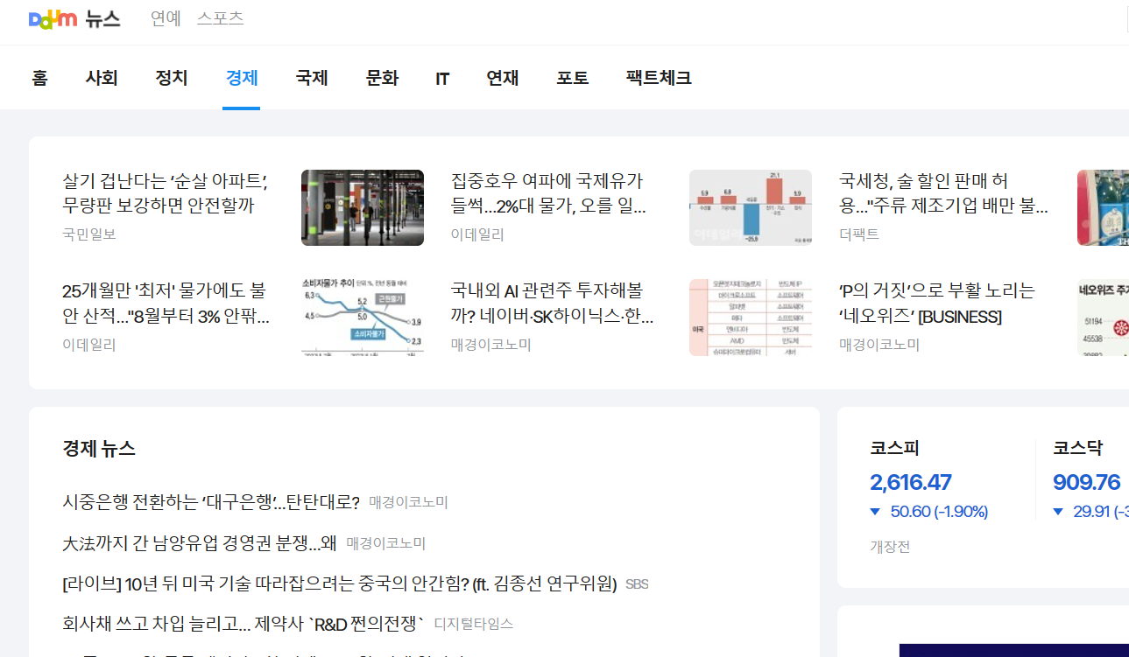This screenshot has width=1129, height=657.
Task: Open the 국내외 AI 관련주 headline
Action: click(552, 304)
